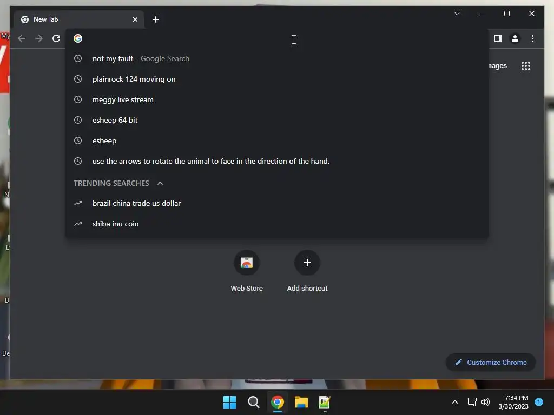The image size is (554, 415).
Task: Click the browser reload button
Action: tap(56, 38)
